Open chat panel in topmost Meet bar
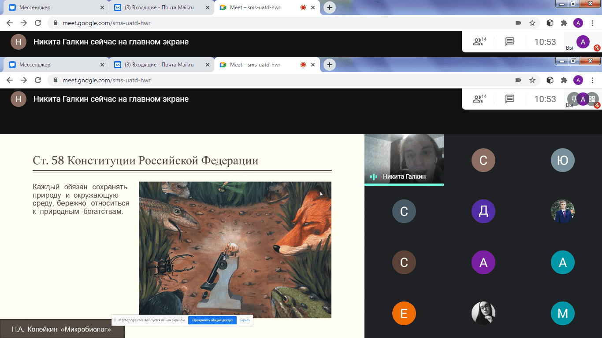 click(510, 42)
